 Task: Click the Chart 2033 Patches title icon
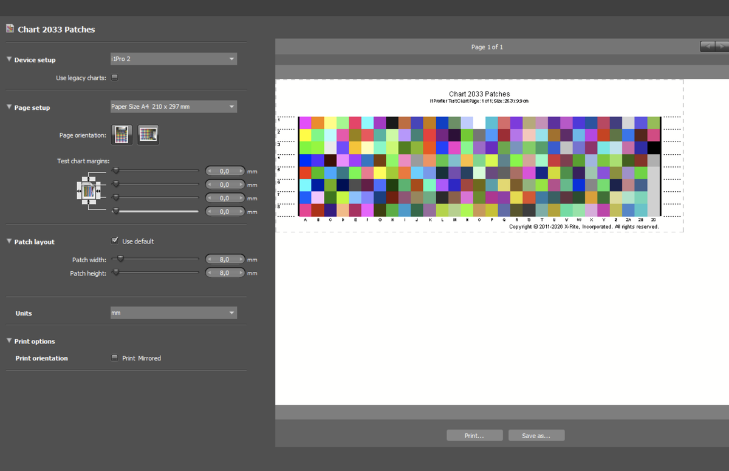pyautogui.click(x=10, y=29)
